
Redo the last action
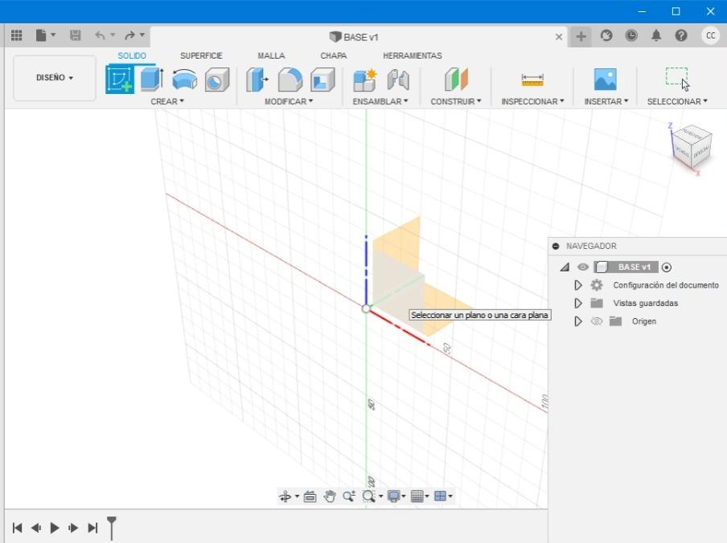[x=129, y=35]
